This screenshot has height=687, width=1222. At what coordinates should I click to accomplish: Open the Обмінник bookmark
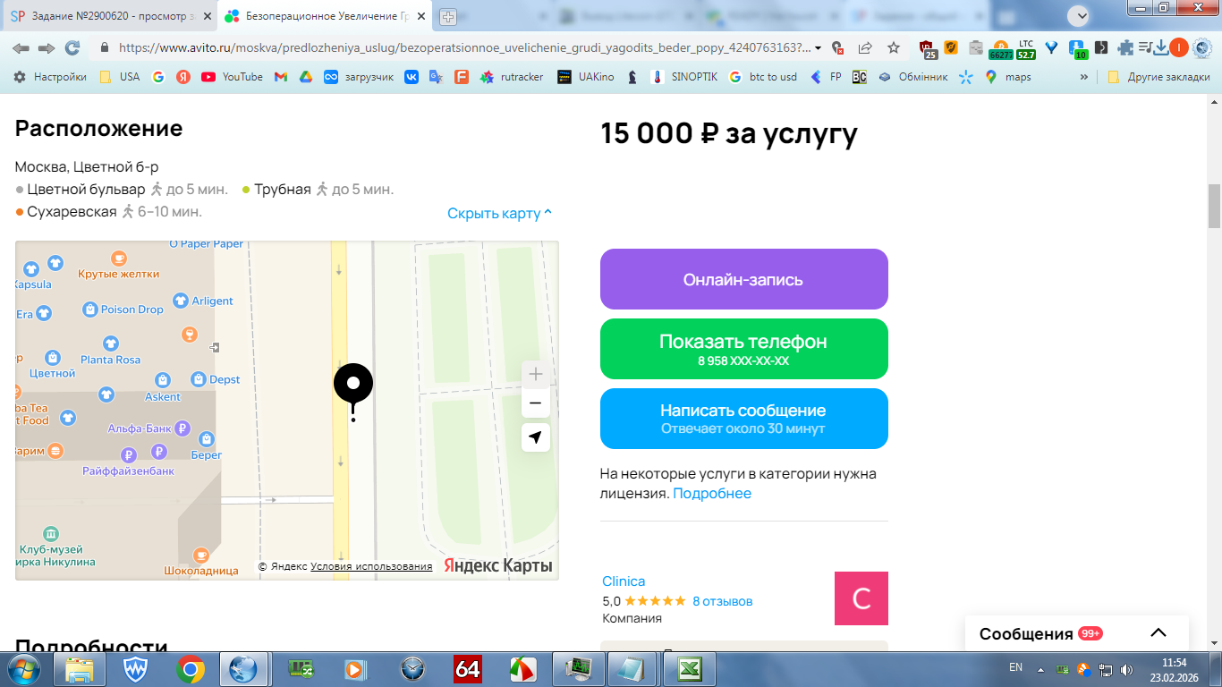pyautogui.click(x=912, y=77)
